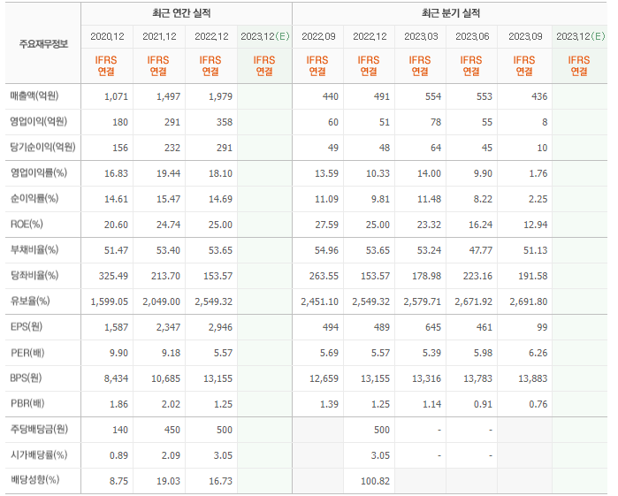The image size is (618, 496).
Task: Click the 2023.06 quarterly column header
Action: (x=472, y=36)
